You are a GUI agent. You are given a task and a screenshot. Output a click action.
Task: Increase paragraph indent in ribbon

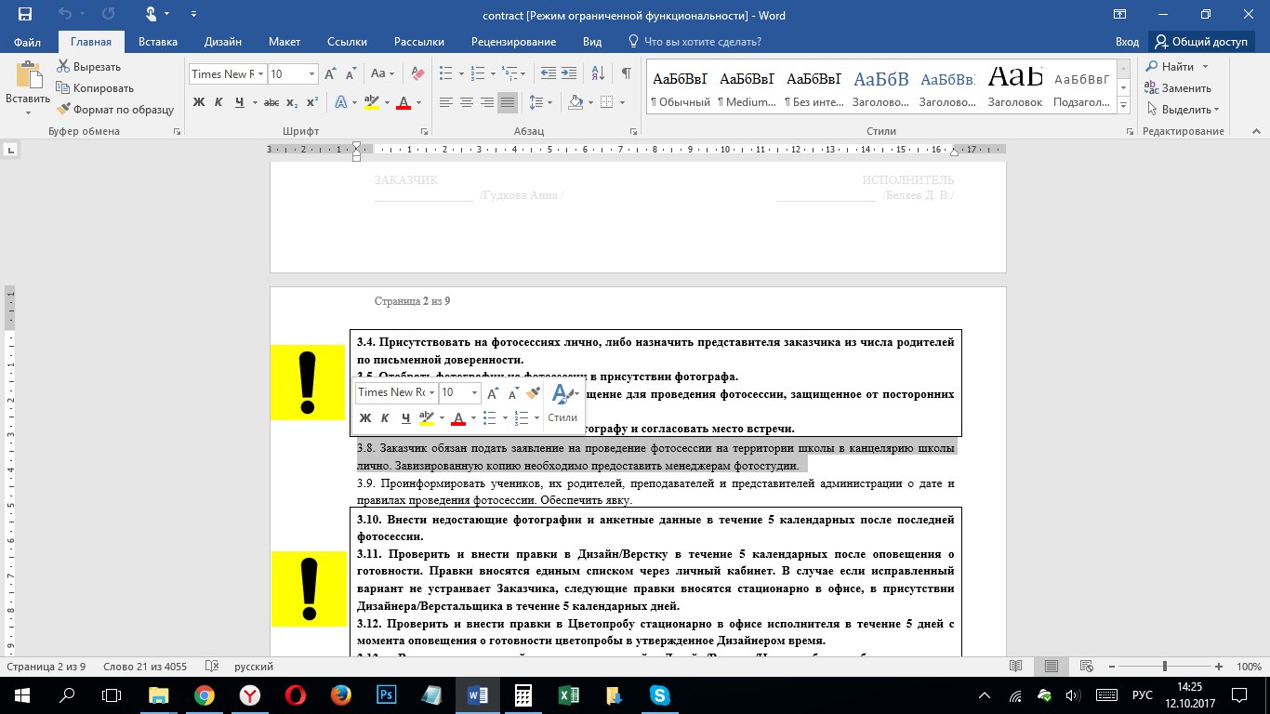point(568,73)
